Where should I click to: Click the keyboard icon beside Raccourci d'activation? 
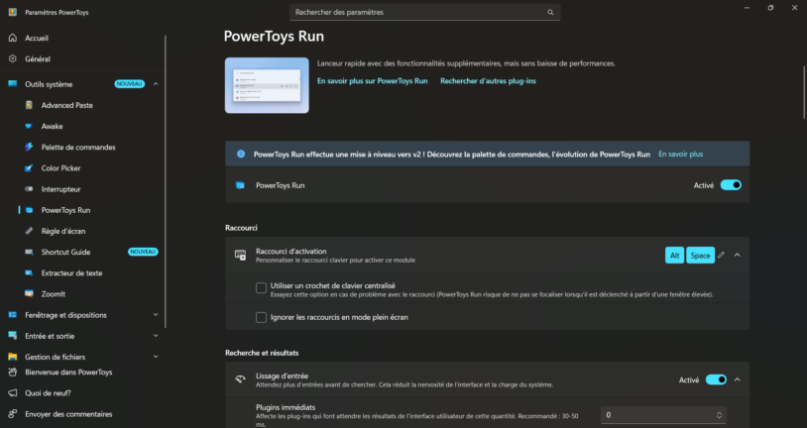coord(240,256)
